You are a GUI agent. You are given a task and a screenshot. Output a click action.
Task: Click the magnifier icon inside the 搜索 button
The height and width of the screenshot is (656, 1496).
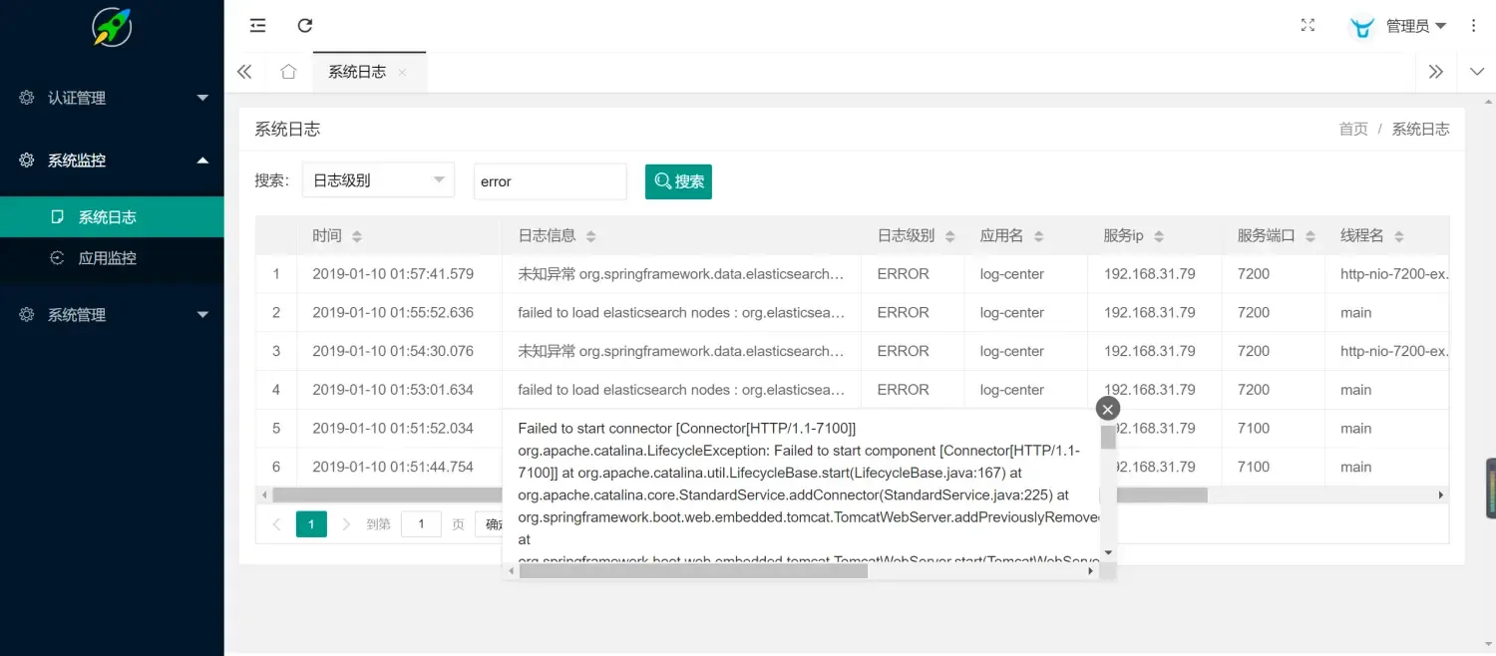662,181
